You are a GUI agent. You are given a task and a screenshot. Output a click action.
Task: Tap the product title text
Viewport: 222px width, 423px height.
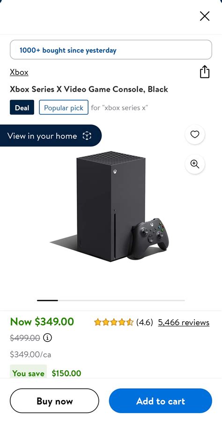click(89, 89)
